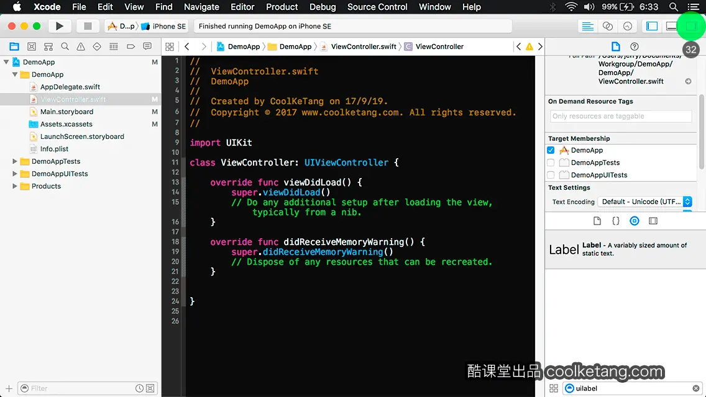Run the DemoApp build
This screenshot has width=706, height=397.
tap(59, 26)
